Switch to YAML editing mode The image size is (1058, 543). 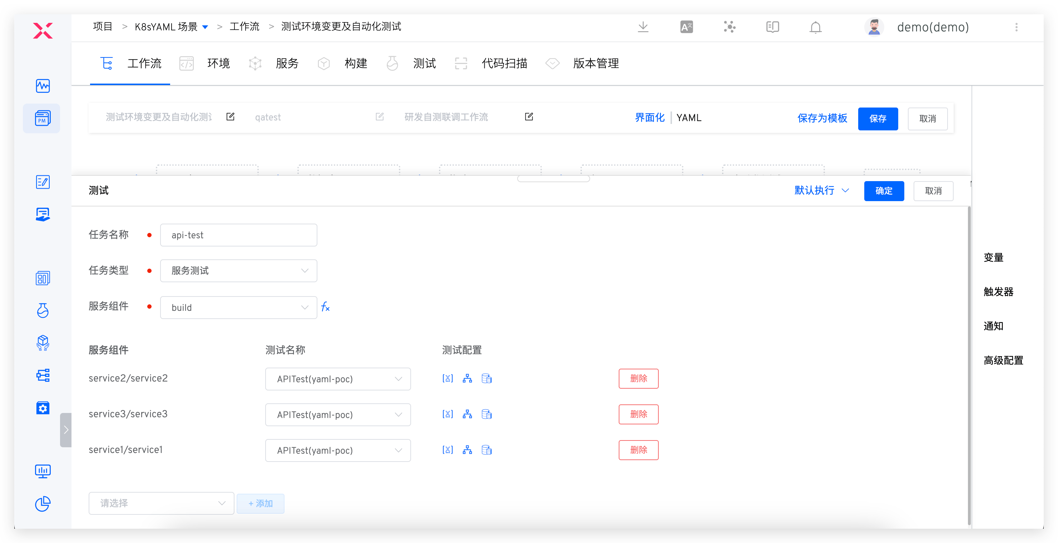[689, 118]
